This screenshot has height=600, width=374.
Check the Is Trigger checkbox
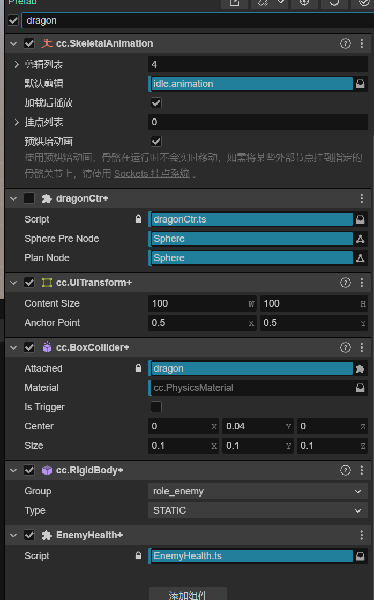click(156, 407)
